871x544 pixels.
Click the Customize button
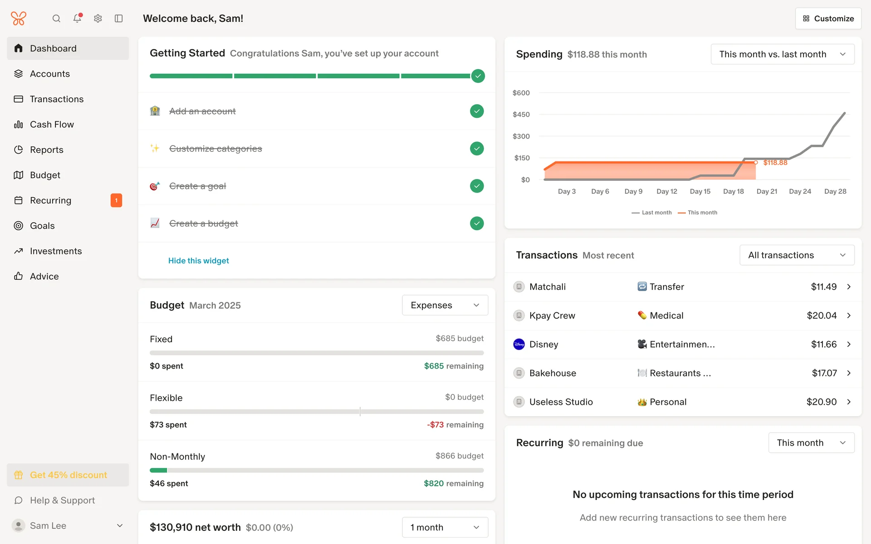click(828, 19)
